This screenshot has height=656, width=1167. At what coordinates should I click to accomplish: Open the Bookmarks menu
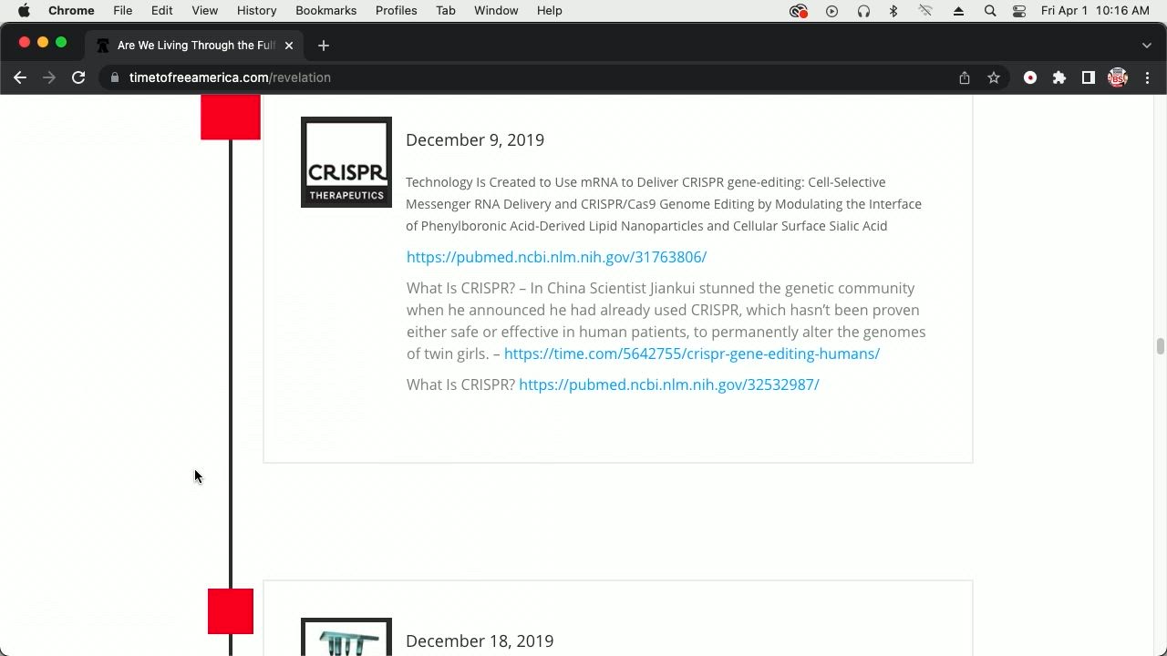pyautogui.click(x=325, y=11)
